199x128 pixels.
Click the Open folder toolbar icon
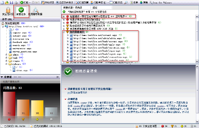tap(7, 2)
